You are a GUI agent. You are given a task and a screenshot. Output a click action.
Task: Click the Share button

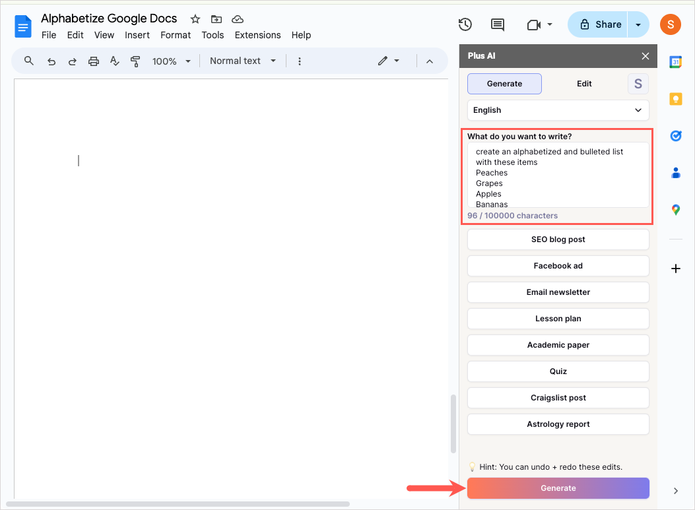tap(597, 24)
